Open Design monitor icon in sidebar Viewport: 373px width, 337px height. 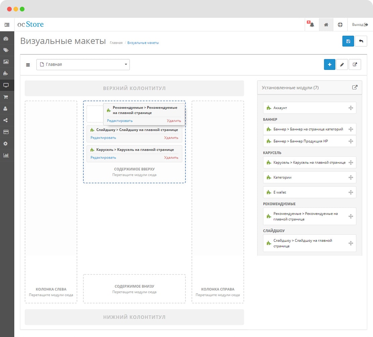(x=6, y=85)
